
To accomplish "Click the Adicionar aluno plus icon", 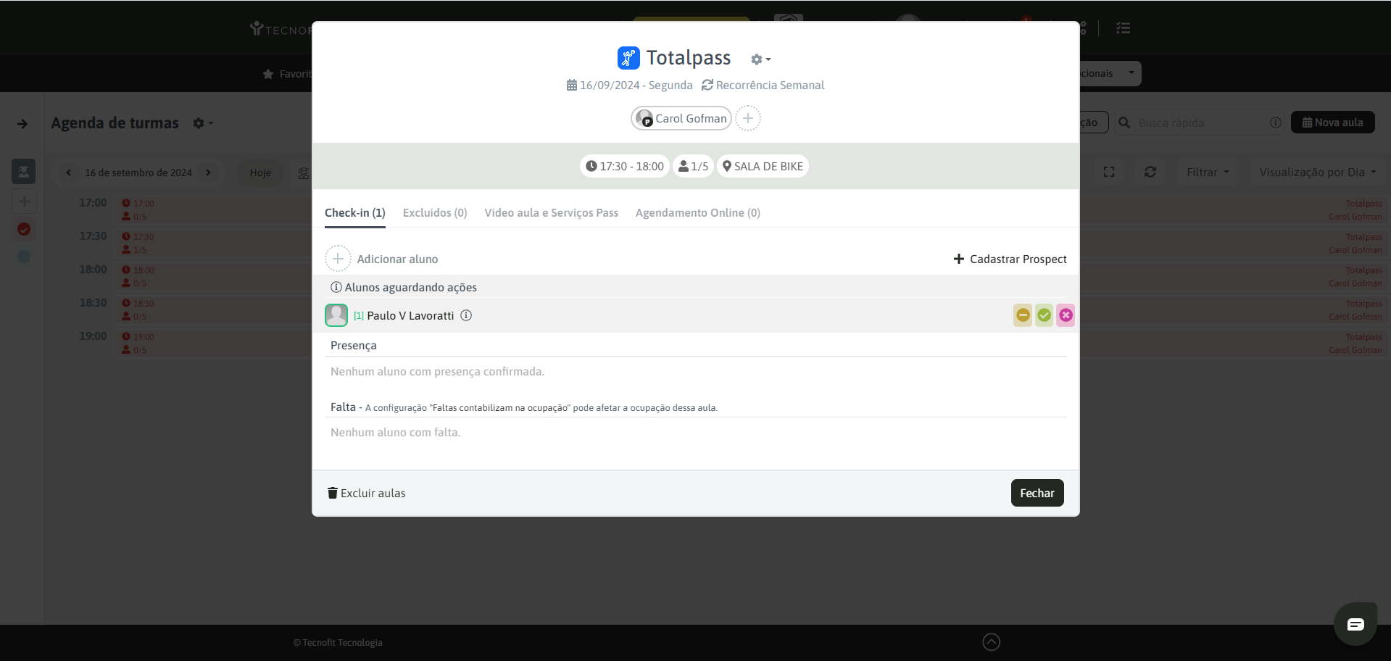I will click(x=338, y=259).
